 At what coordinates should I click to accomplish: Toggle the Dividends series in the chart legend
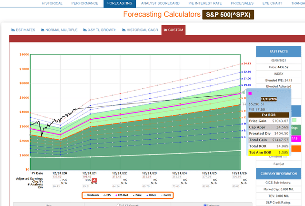(x=91, y=195)
